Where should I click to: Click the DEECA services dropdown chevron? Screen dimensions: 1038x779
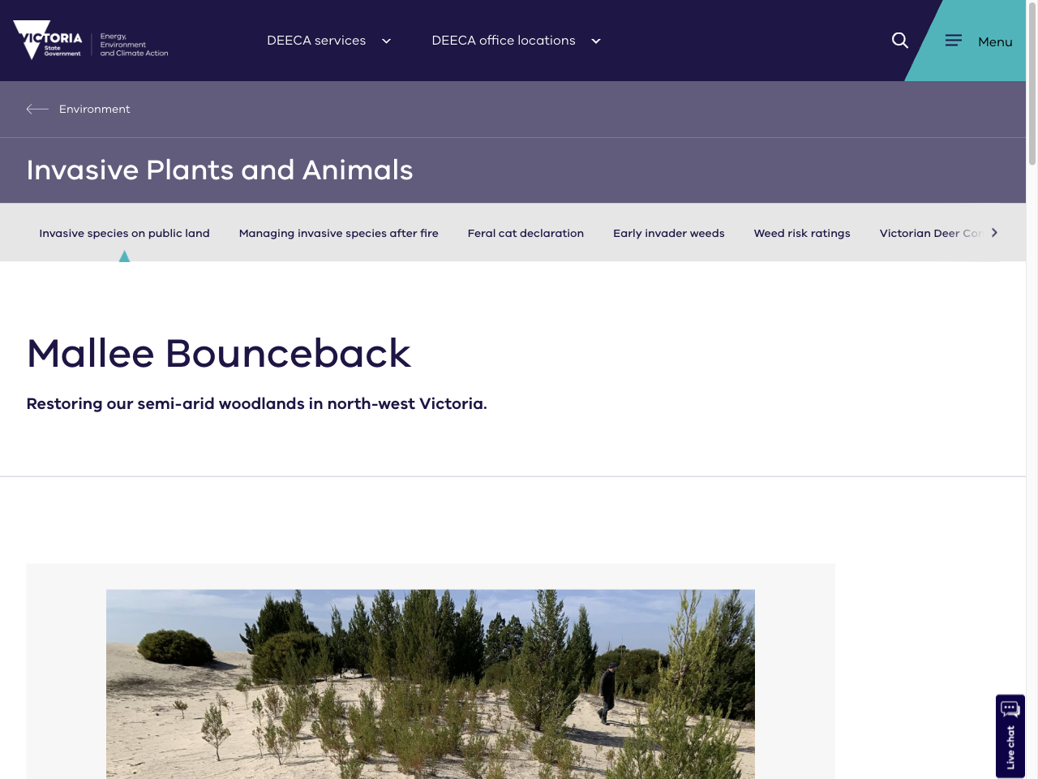pyautogui.click(x=386, y=41)
